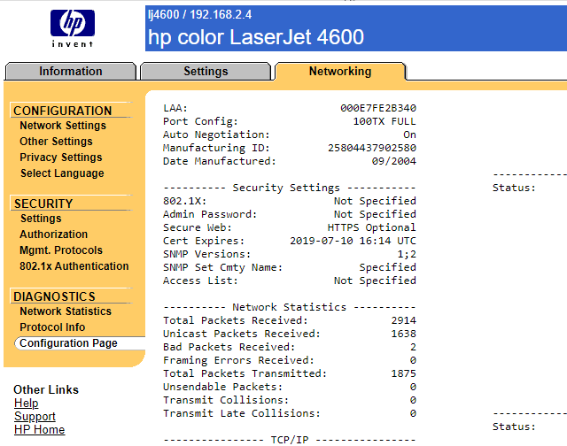Select the Networking tab
The image size is (567, 446).
[340, 71]
